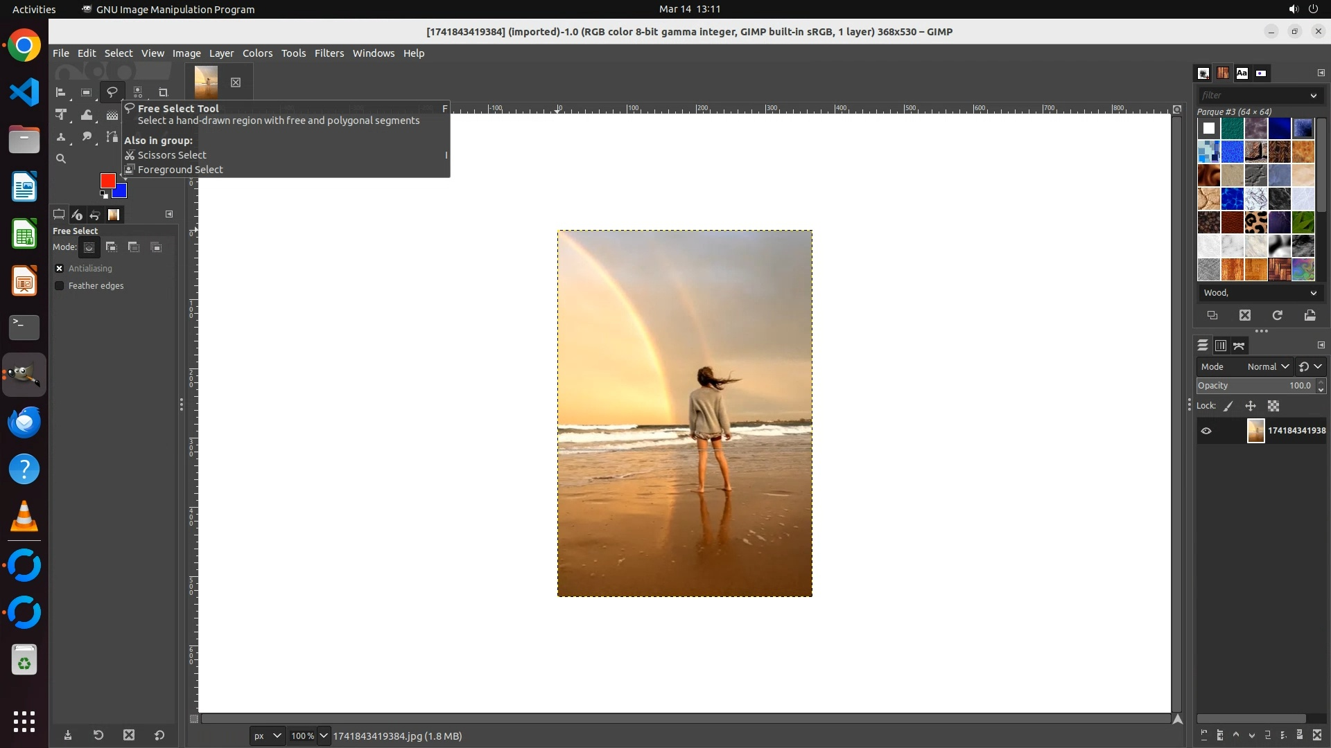This screenshot has width=1331, height=748.
Task: Select the Paths tool in toolbox
Action: click(x=112, y=136)
